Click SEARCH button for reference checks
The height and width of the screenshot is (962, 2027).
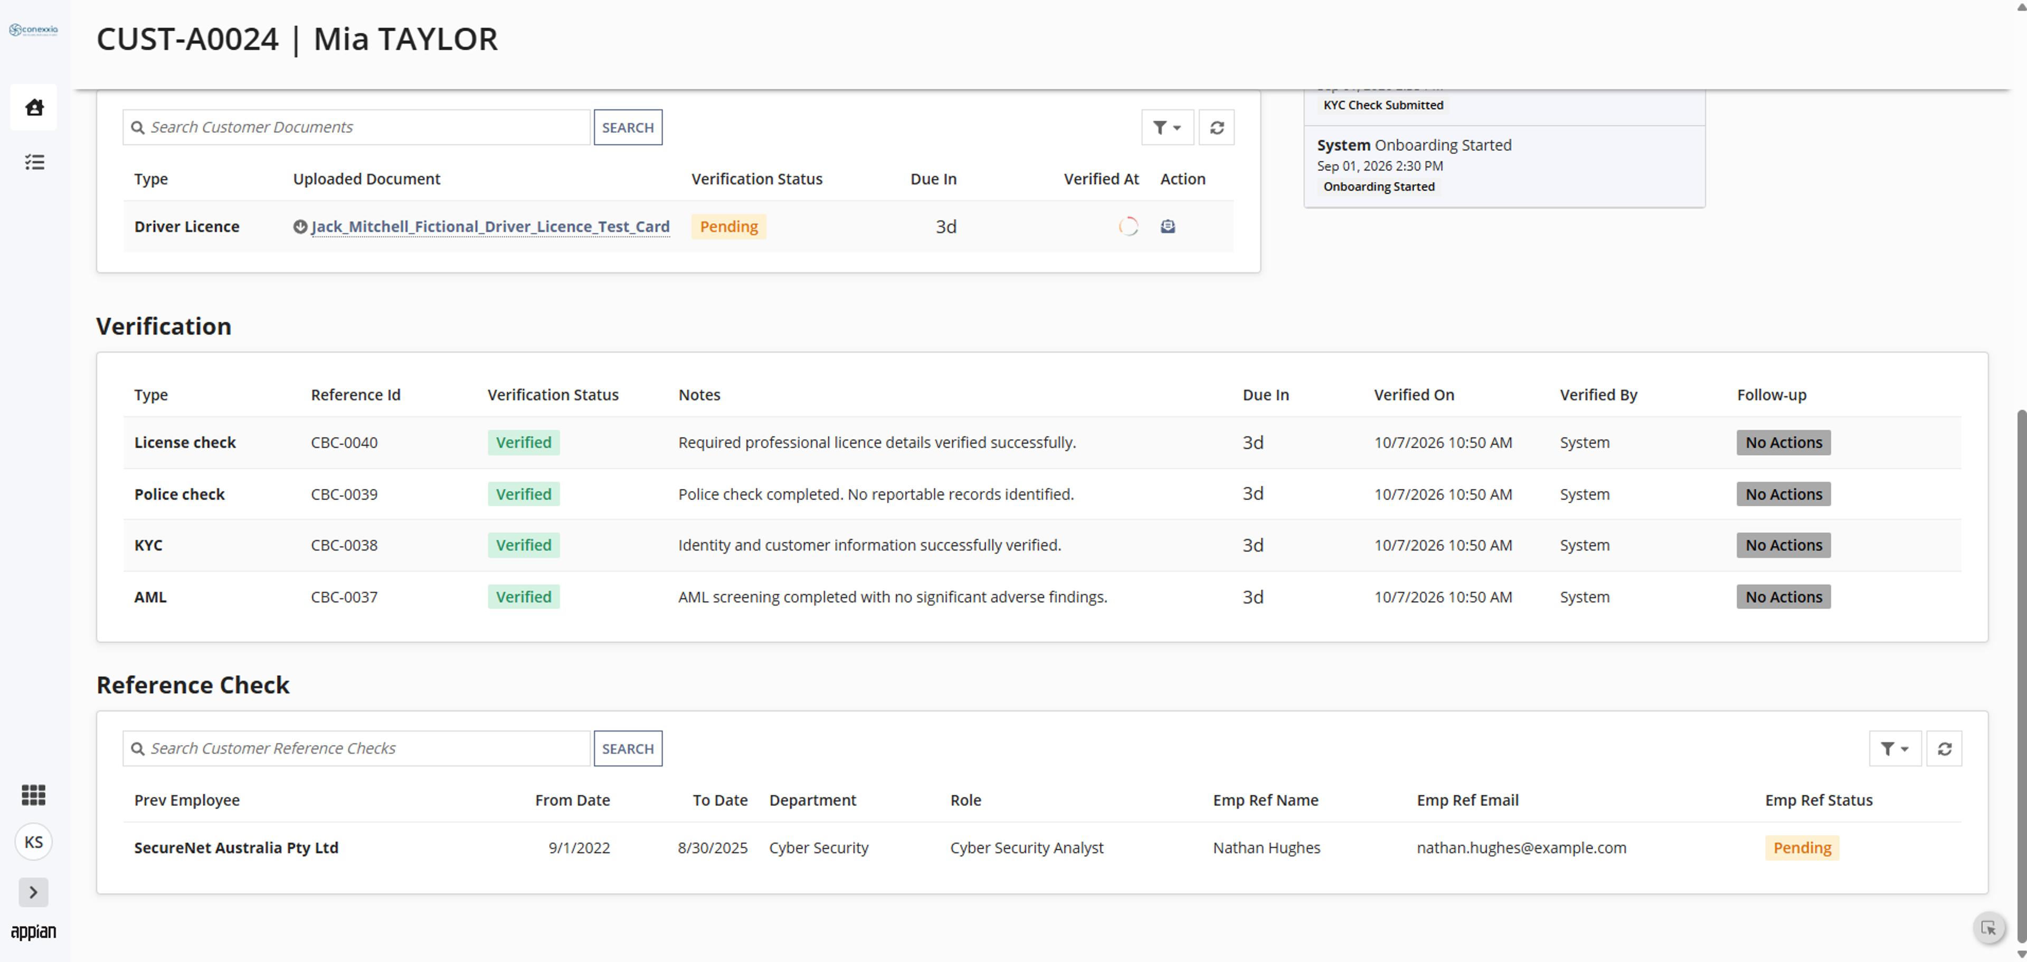[628, 748]
